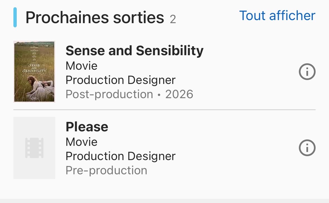Open the Please movie title
The width and height of the screenshot is (329, 203).
[87, 127]
